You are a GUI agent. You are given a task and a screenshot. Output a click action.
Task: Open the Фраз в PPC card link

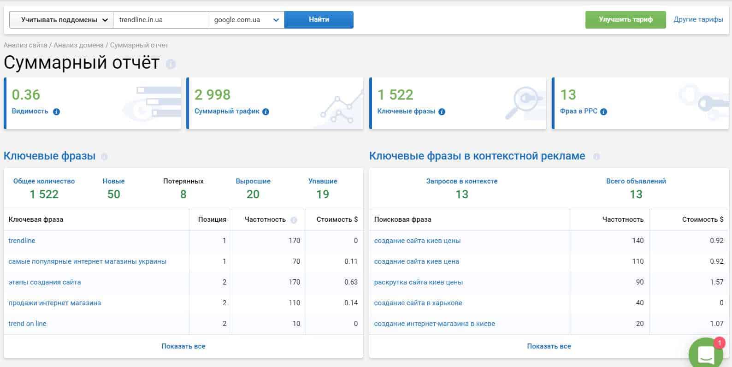[579, 111]
